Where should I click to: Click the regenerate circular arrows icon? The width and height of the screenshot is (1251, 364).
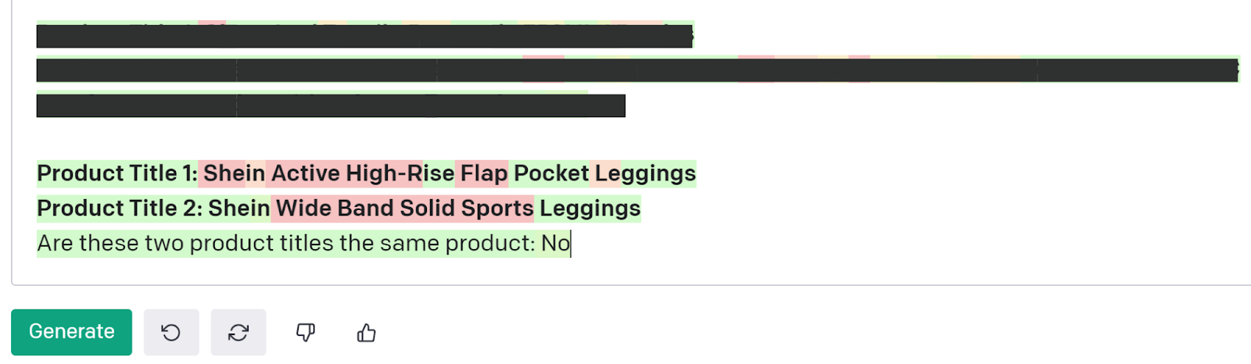[238, 333]
